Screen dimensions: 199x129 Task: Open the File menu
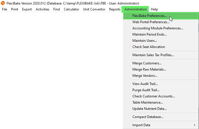[5, 9]
